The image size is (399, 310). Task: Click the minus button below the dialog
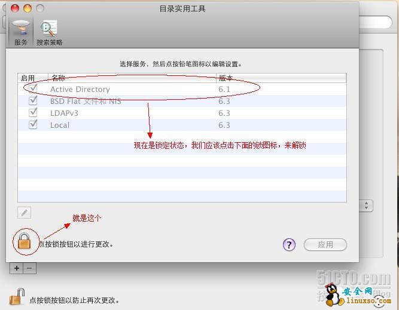[29, 268]
